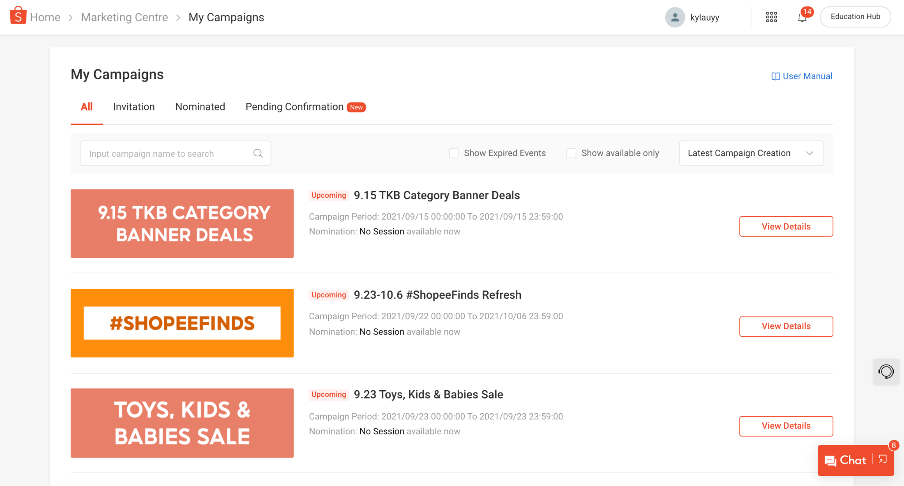Open the apps grid menu icon
The width and height of the screenshot is (904, 486).
(x=771, y=17)
